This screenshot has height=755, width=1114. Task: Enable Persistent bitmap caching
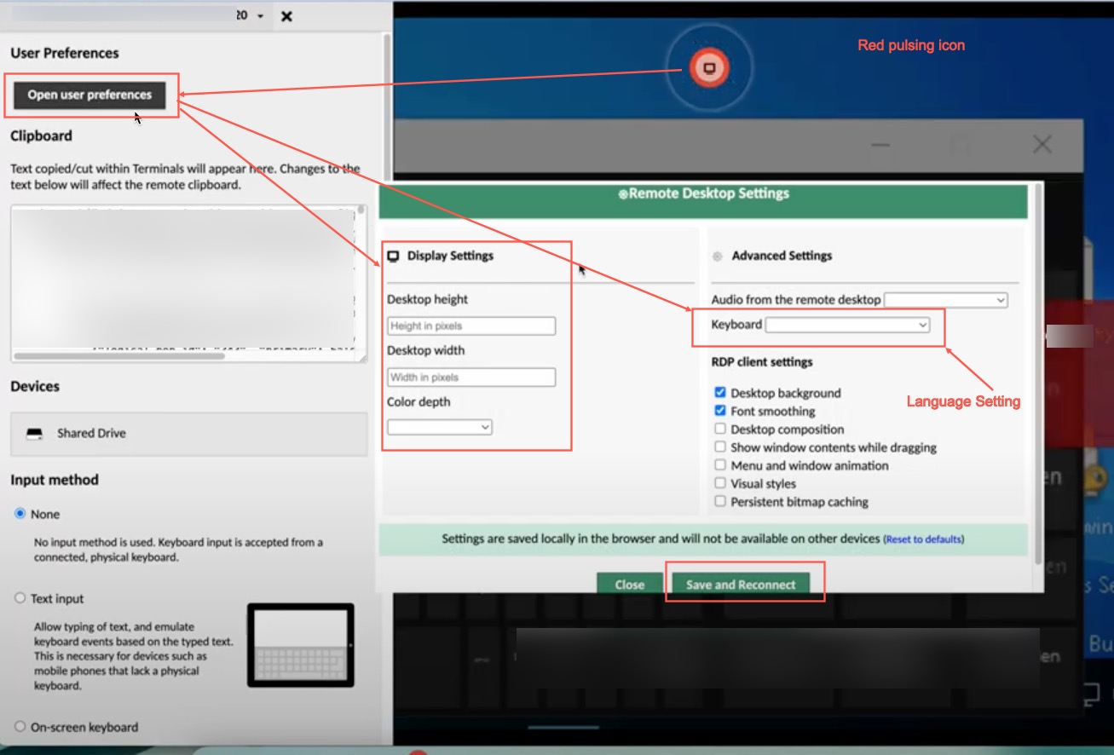point(720,502)
